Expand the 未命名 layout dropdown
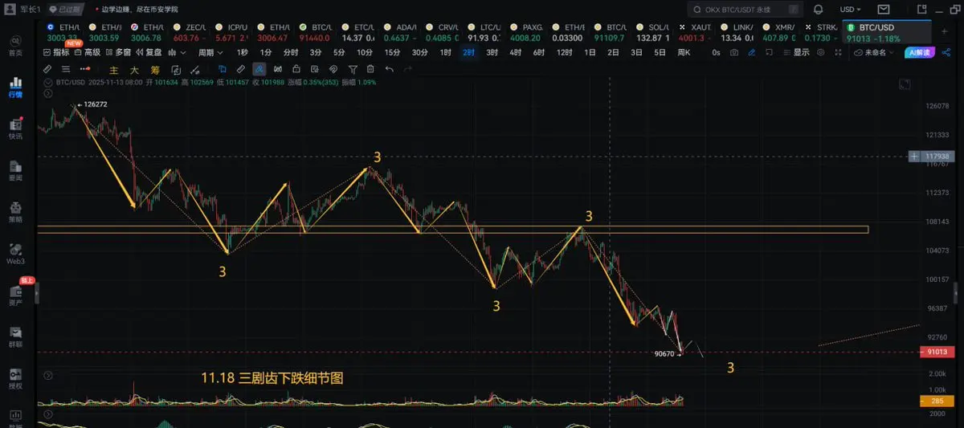Image resolution: width=964 pixels, height=428 pixels. tap(874, 52)
